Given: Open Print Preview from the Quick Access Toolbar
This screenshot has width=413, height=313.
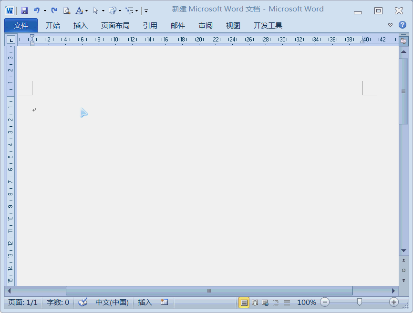Looking at the screenshot, I should coord(67,10).
